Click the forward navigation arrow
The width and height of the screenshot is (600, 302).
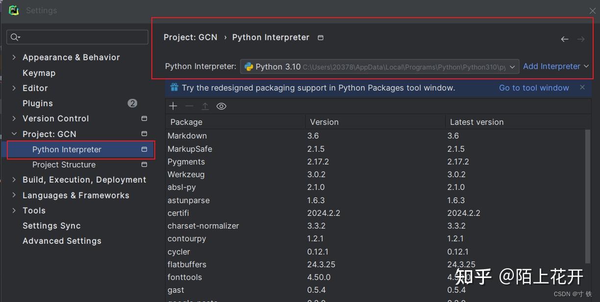[x=581, y=39]
